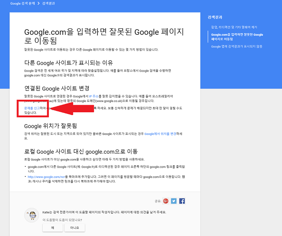282x236 pixels.
Task: Open the Google에서 위치를 변경 link
Action: (x=160, y=134)
